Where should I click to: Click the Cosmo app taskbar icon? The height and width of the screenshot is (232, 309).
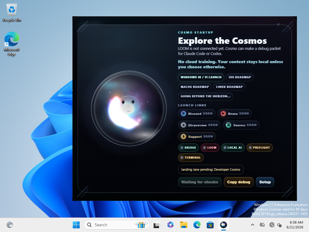click(x=224, y=225)
